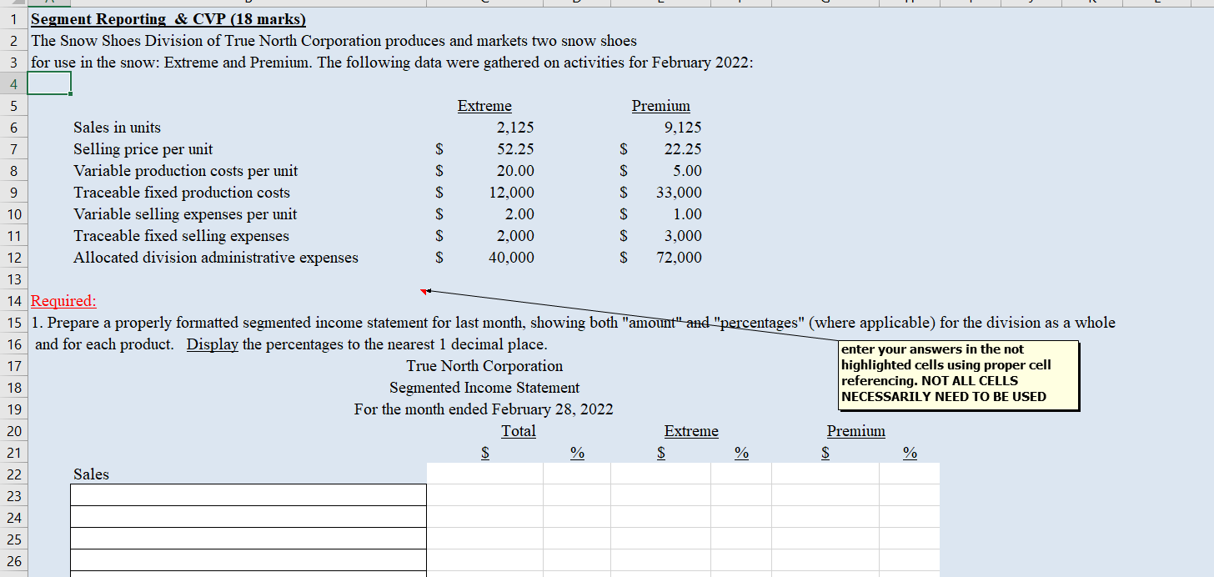Select 'Traceable fixed production costs' label
The height and width of the screenshot is (577, 1214).
tap(182, 193)
